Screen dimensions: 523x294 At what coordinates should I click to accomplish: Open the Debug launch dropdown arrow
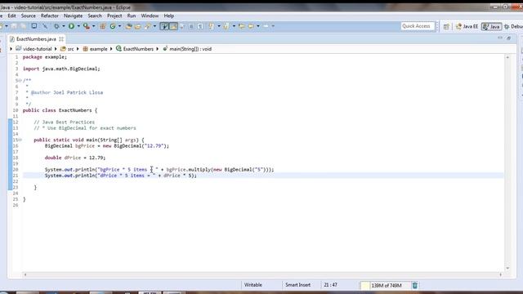(x=64, y=26)
